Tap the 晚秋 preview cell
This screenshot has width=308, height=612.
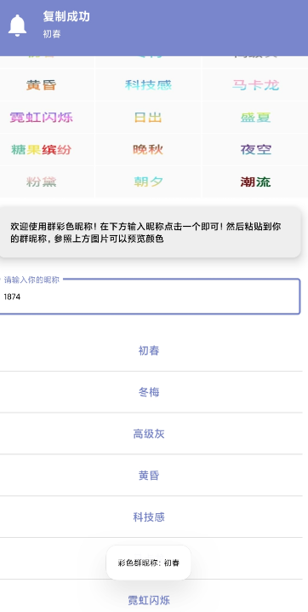[x=148, y=149]
